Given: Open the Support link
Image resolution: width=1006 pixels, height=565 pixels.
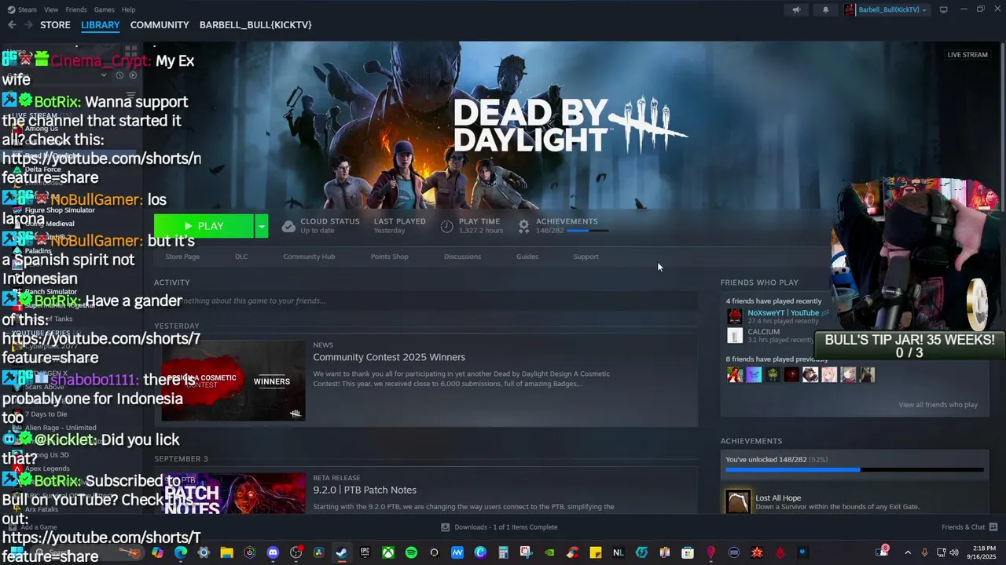Looking at the screenshot, I should 586,257.
